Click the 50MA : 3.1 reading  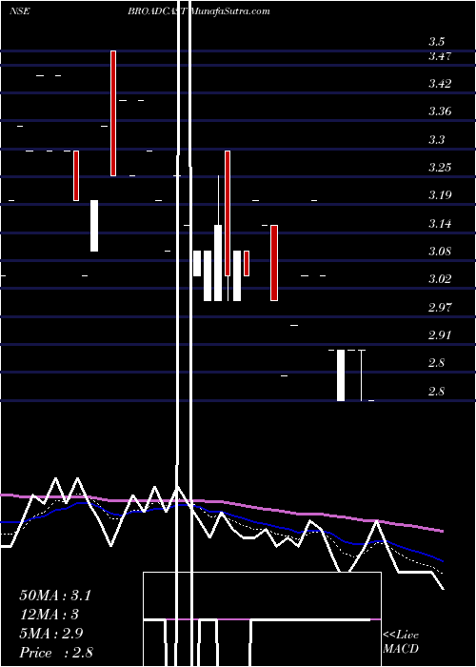(55, 596)
